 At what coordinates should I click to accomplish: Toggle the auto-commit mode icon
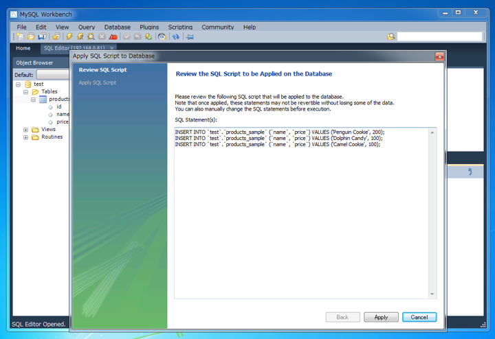click(x=148, y=36)
